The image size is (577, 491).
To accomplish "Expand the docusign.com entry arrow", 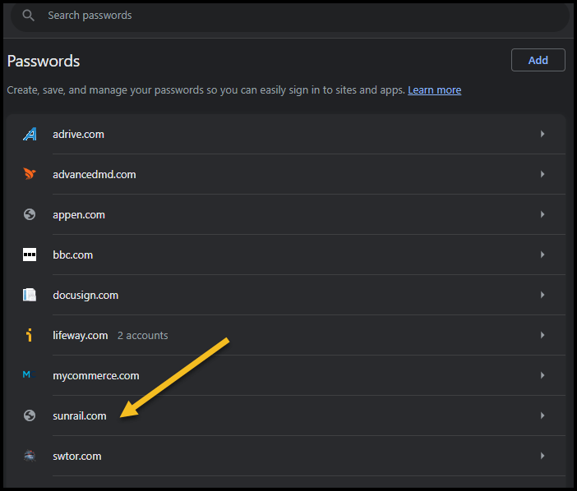I will [542, 295].
